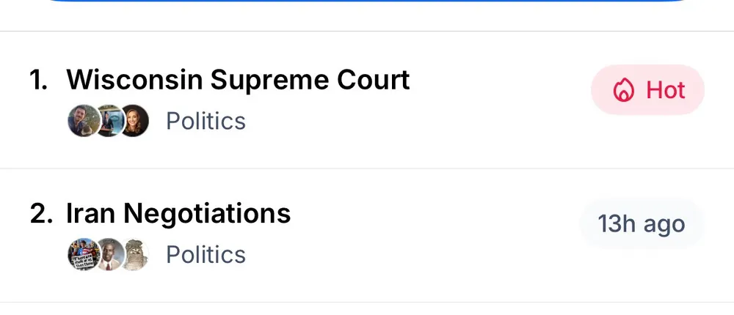Click the red Hot label text
Screen dimensions: 734x315
pos(665,91)
